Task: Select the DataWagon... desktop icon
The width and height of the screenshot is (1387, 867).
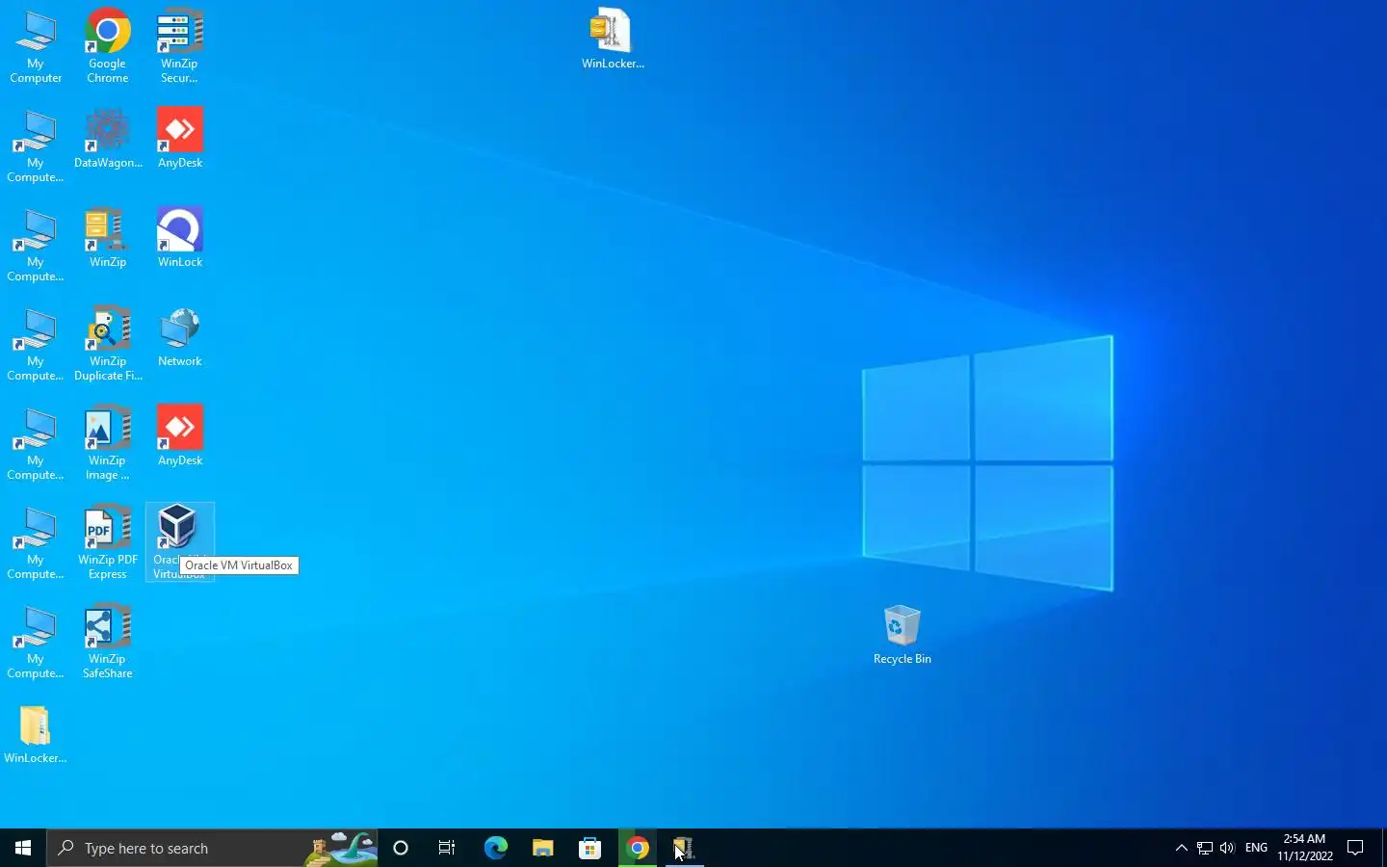Action: tap(108, 139)
